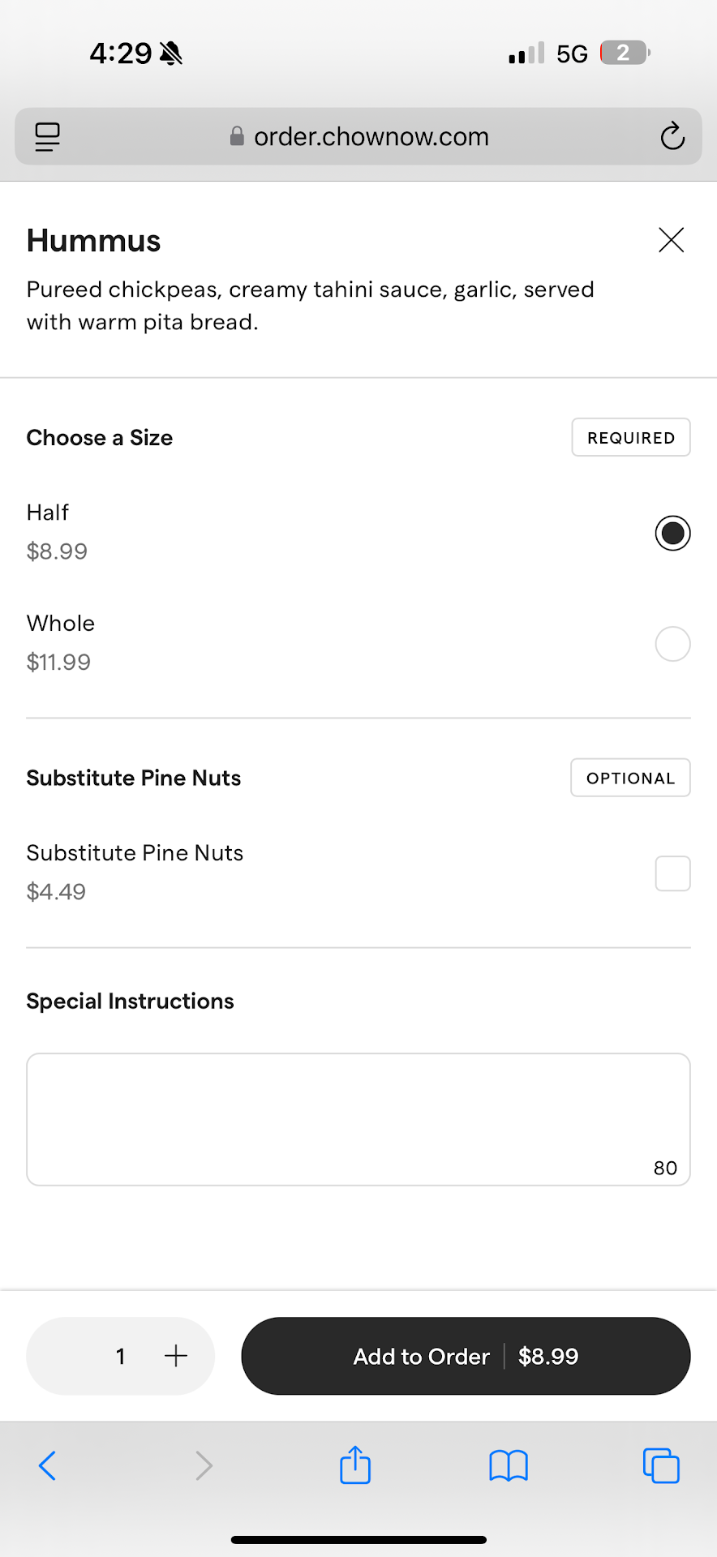Click Add to Order button
The width and height of the screenshot is (717, 1557).
(466, 1356)
